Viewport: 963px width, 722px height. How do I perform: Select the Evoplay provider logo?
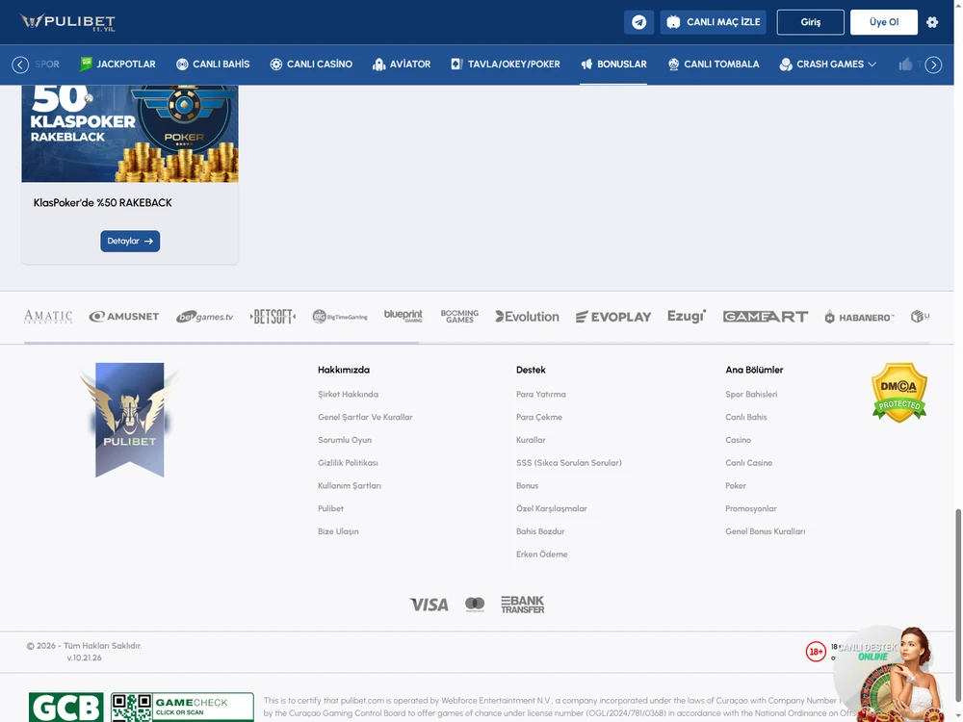tap(612, 317)
